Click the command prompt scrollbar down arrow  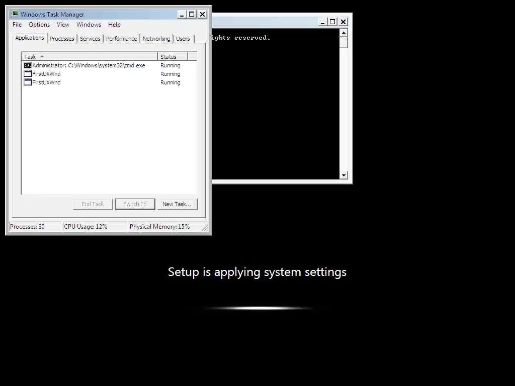click(x=344, y=175)
